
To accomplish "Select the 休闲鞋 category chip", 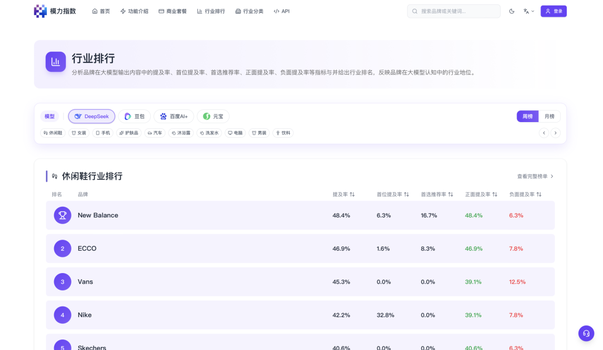I will (x=52, y=133).
